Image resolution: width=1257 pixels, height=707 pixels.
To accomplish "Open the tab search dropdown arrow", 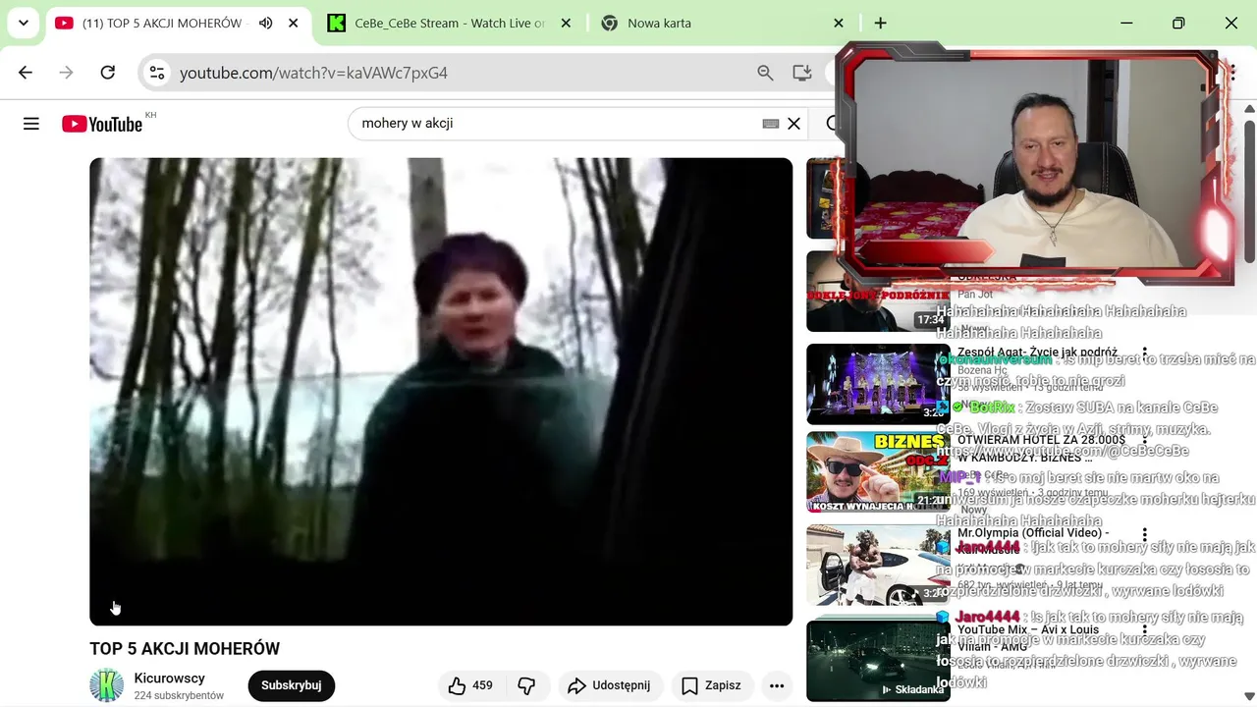I will [x=23, y=23].
